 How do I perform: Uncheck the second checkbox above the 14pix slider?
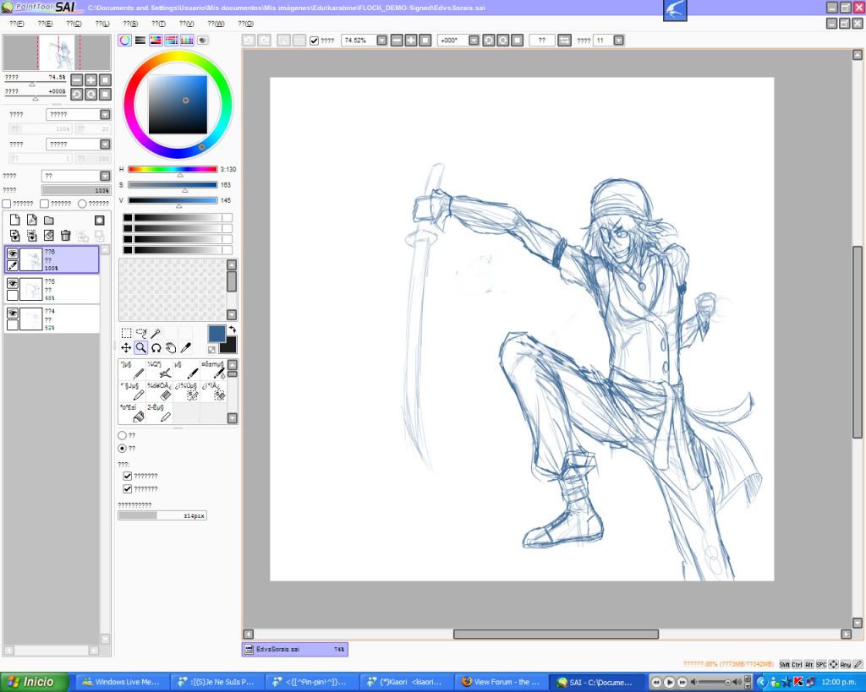pos(128,489)
